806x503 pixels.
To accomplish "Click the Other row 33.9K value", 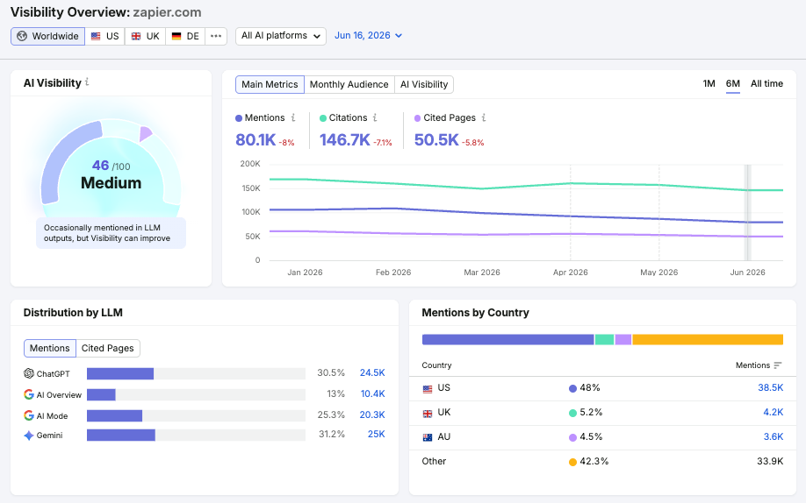I will pos(770,461).
